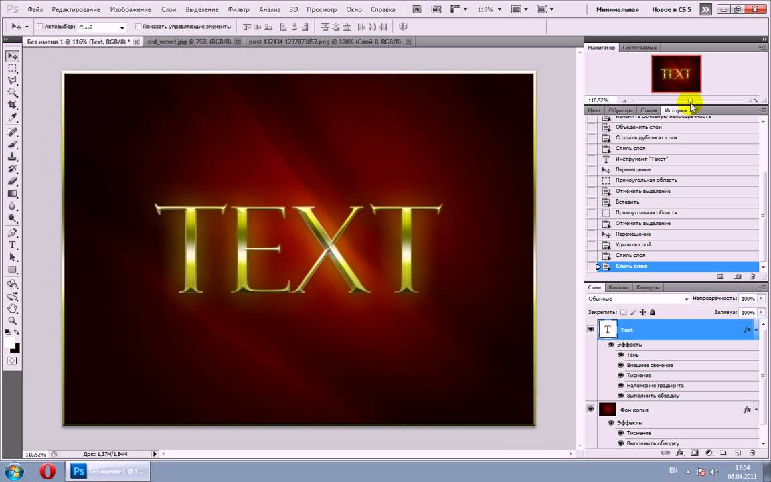
Task: Switch to the Каналы tab
Action: pos(618,287)
